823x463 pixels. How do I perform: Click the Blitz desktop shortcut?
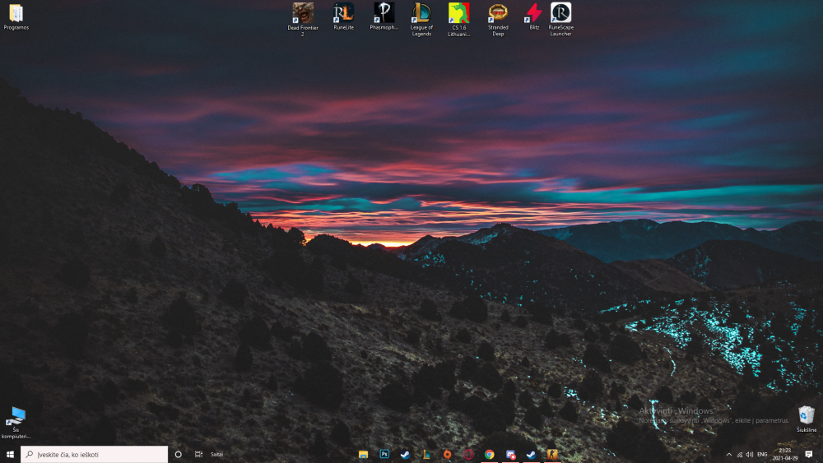click(534, 13)
